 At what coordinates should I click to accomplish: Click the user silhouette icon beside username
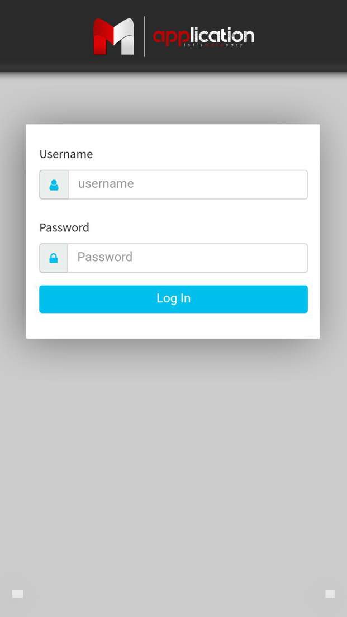click(x=54, y=185)
